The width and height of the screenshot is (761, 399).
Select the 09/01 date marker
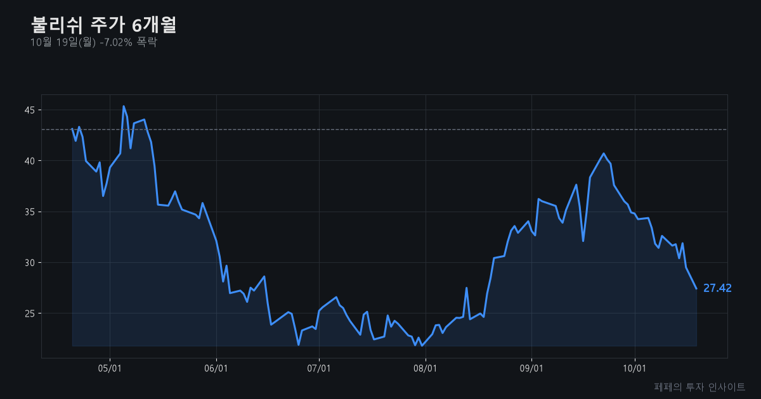(531, 368)
